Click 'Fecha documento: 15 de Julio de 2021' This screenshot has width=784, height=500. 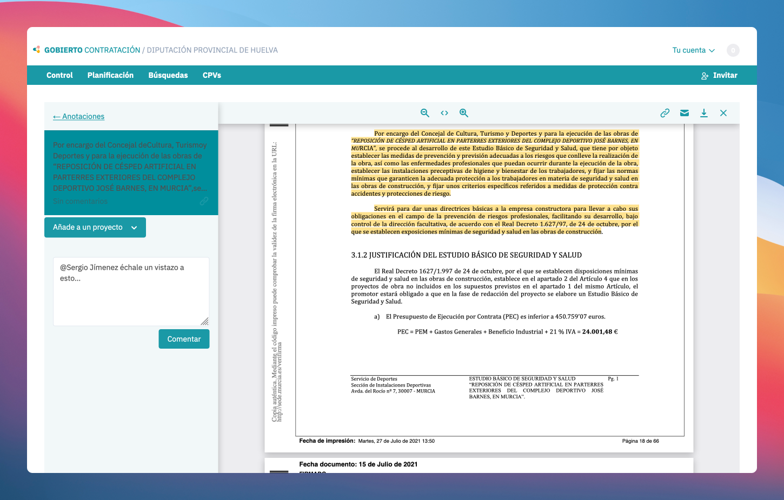click(358, 464)
